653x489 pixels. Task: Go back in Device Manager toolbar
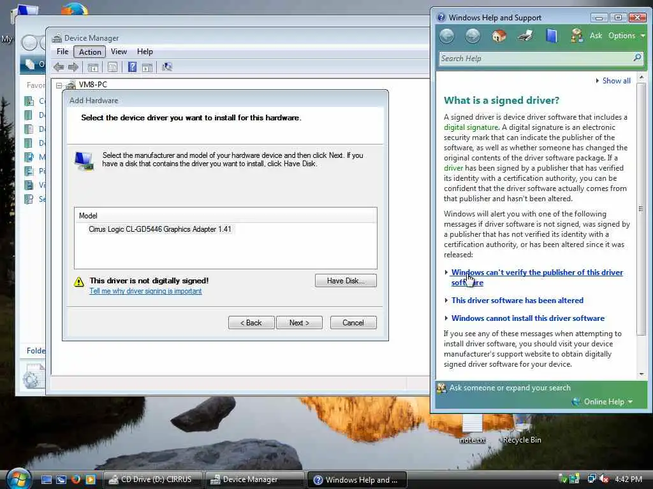tap(59, 67)
